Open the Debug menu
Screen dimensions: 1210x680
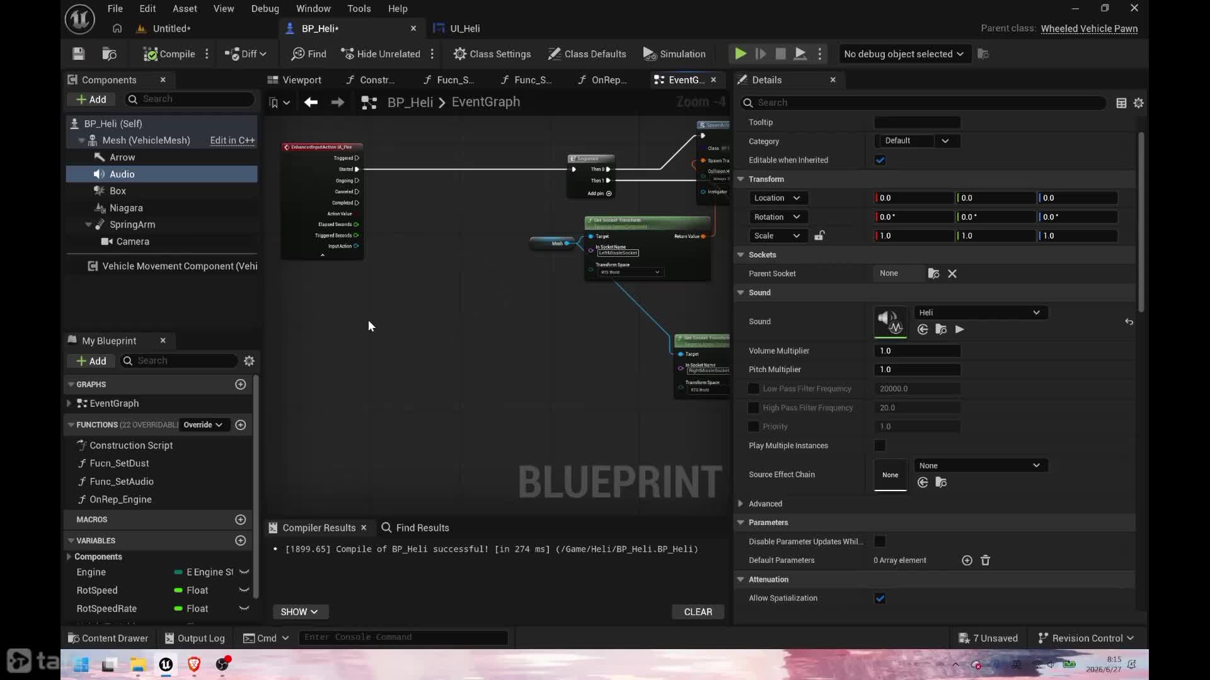click(265, 9)
